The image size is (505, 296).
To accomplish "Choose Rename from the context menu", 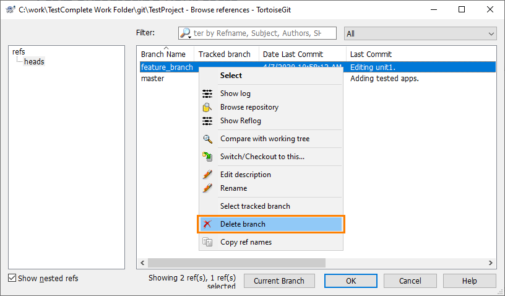I will 233,188.
